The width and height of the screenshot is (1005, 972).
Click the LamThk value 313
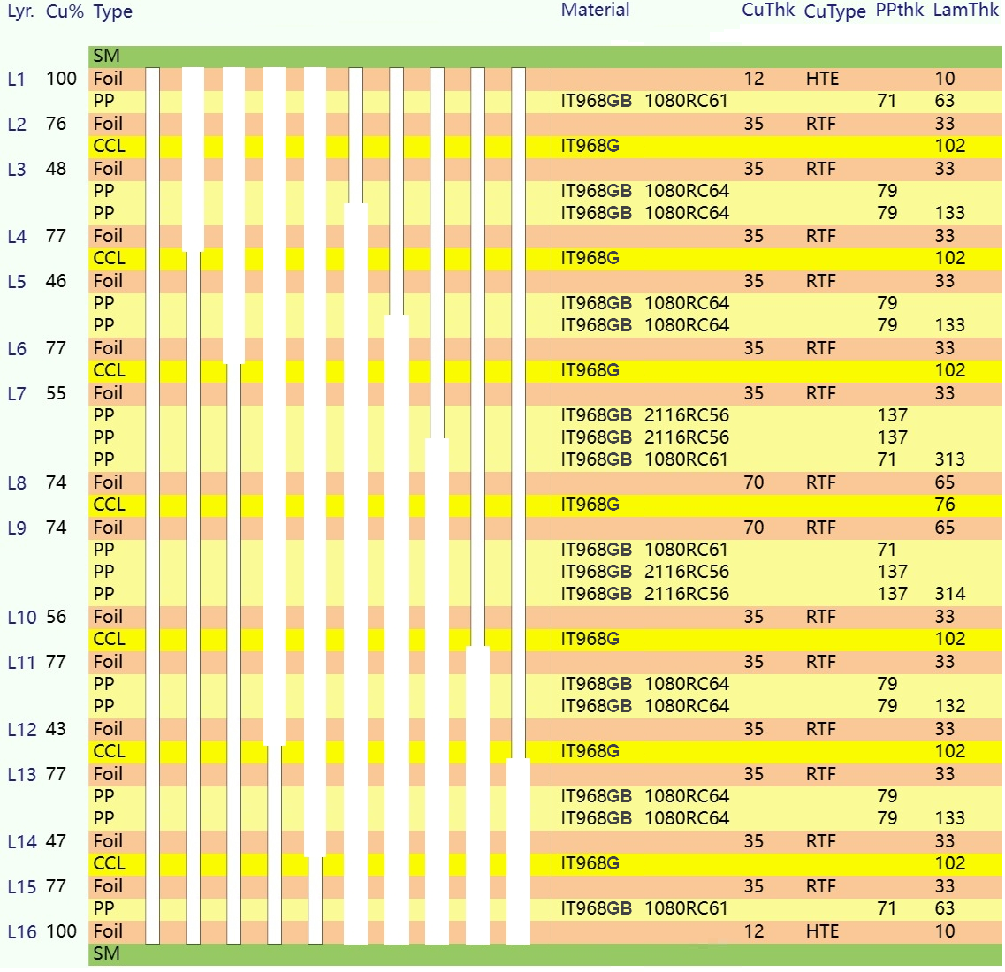(949, 460)
